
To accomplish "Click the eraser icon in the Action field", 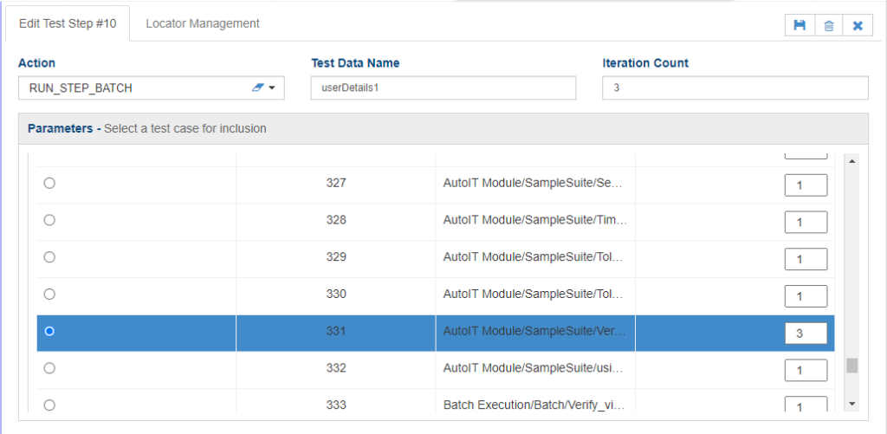I will click(x=258, y=87).
